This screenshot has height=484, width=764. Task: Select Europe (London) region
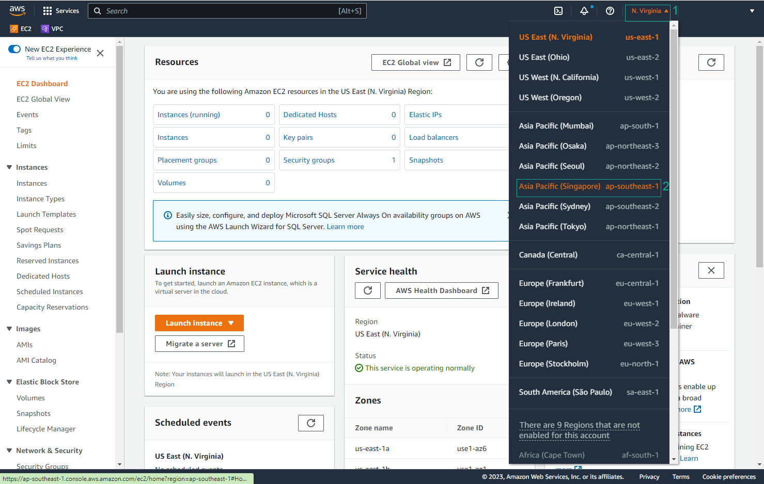coord(589,324)
